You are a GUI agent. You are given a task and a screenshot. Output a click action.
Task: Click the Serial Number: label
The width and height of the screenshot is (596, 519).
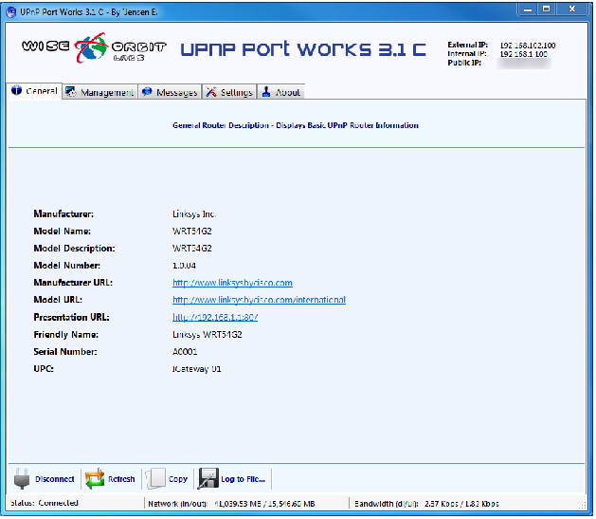[65, 352]
